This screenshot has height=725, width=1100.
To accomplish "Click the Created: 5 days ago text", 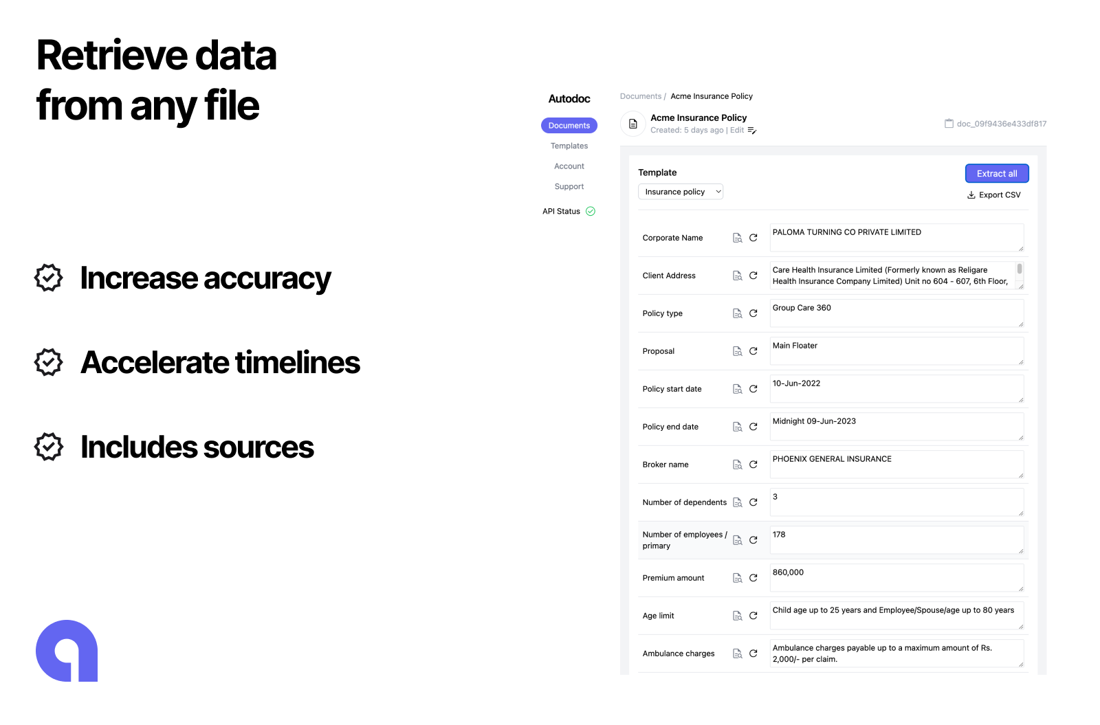I will [687, 131].
